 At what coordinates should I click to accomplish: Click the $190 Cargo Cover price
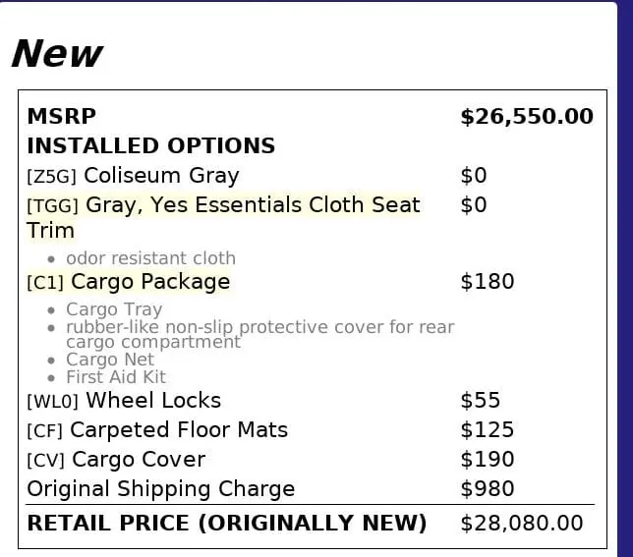[487, 460]
